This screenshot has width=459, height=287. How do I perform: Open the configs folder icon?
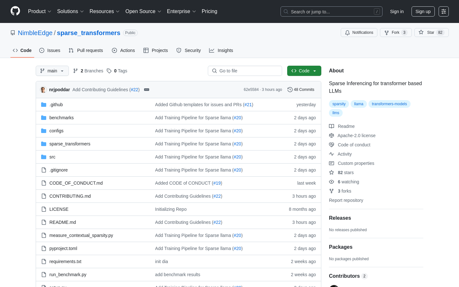click(x=44, y=131)
